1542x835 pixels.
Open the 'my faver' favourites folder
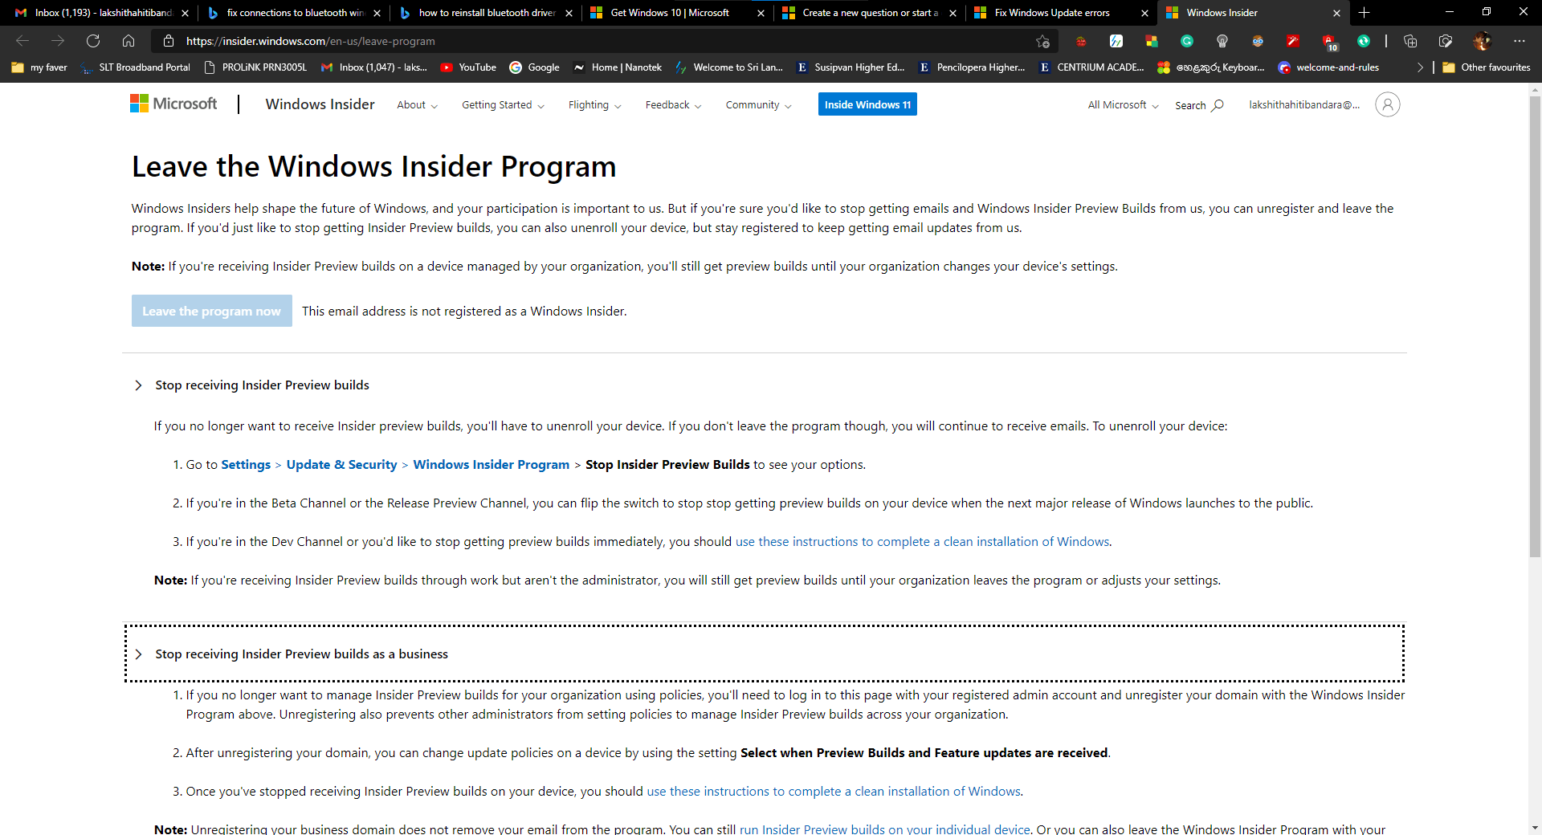click(39, 67)
